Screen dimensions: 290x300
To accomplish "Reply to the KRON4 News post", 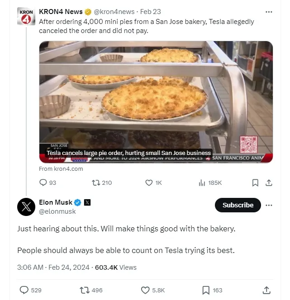I will click(x=43, y=183).
